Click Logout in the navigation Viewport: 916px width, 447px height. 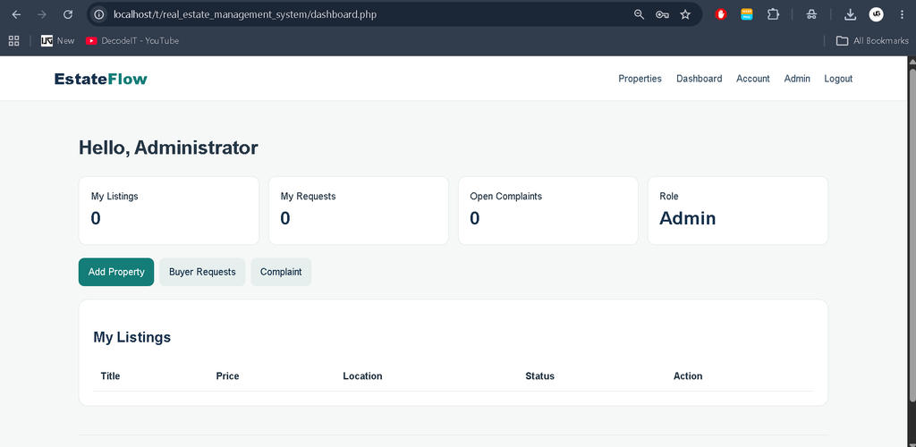[x=838, y=79]
